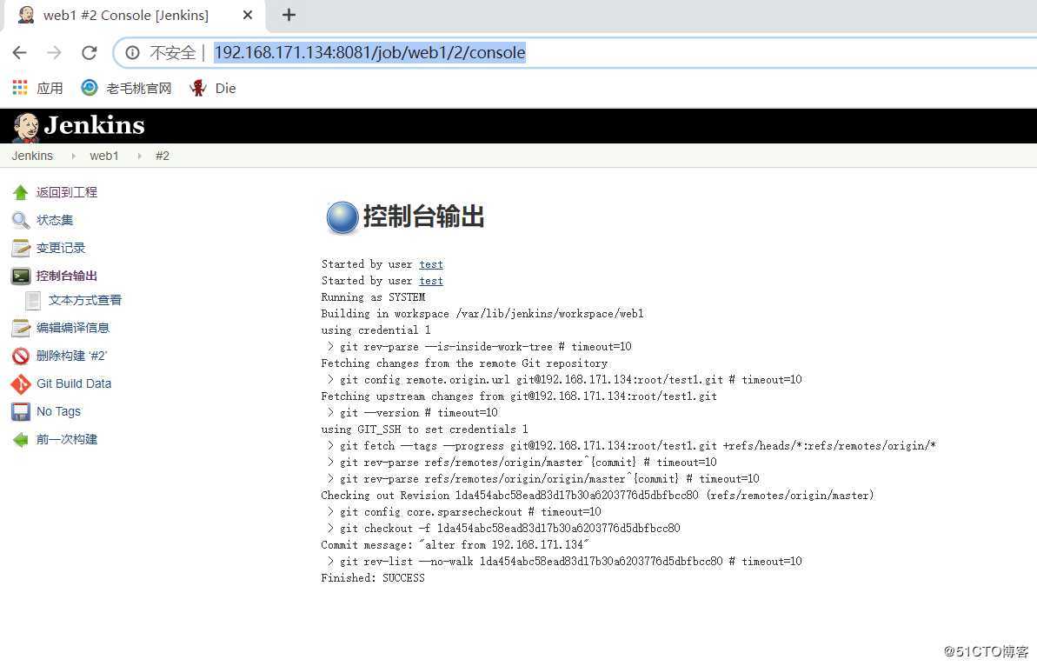Click the 'Building in workspace' line
Viewport: 1037px width, 666px height.
pyautogui.click(x=482, y=314)
